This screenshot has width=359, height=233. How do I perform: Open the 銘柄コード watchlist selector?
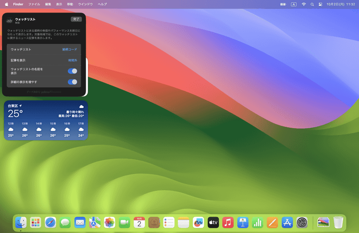(x=70, y=49)
